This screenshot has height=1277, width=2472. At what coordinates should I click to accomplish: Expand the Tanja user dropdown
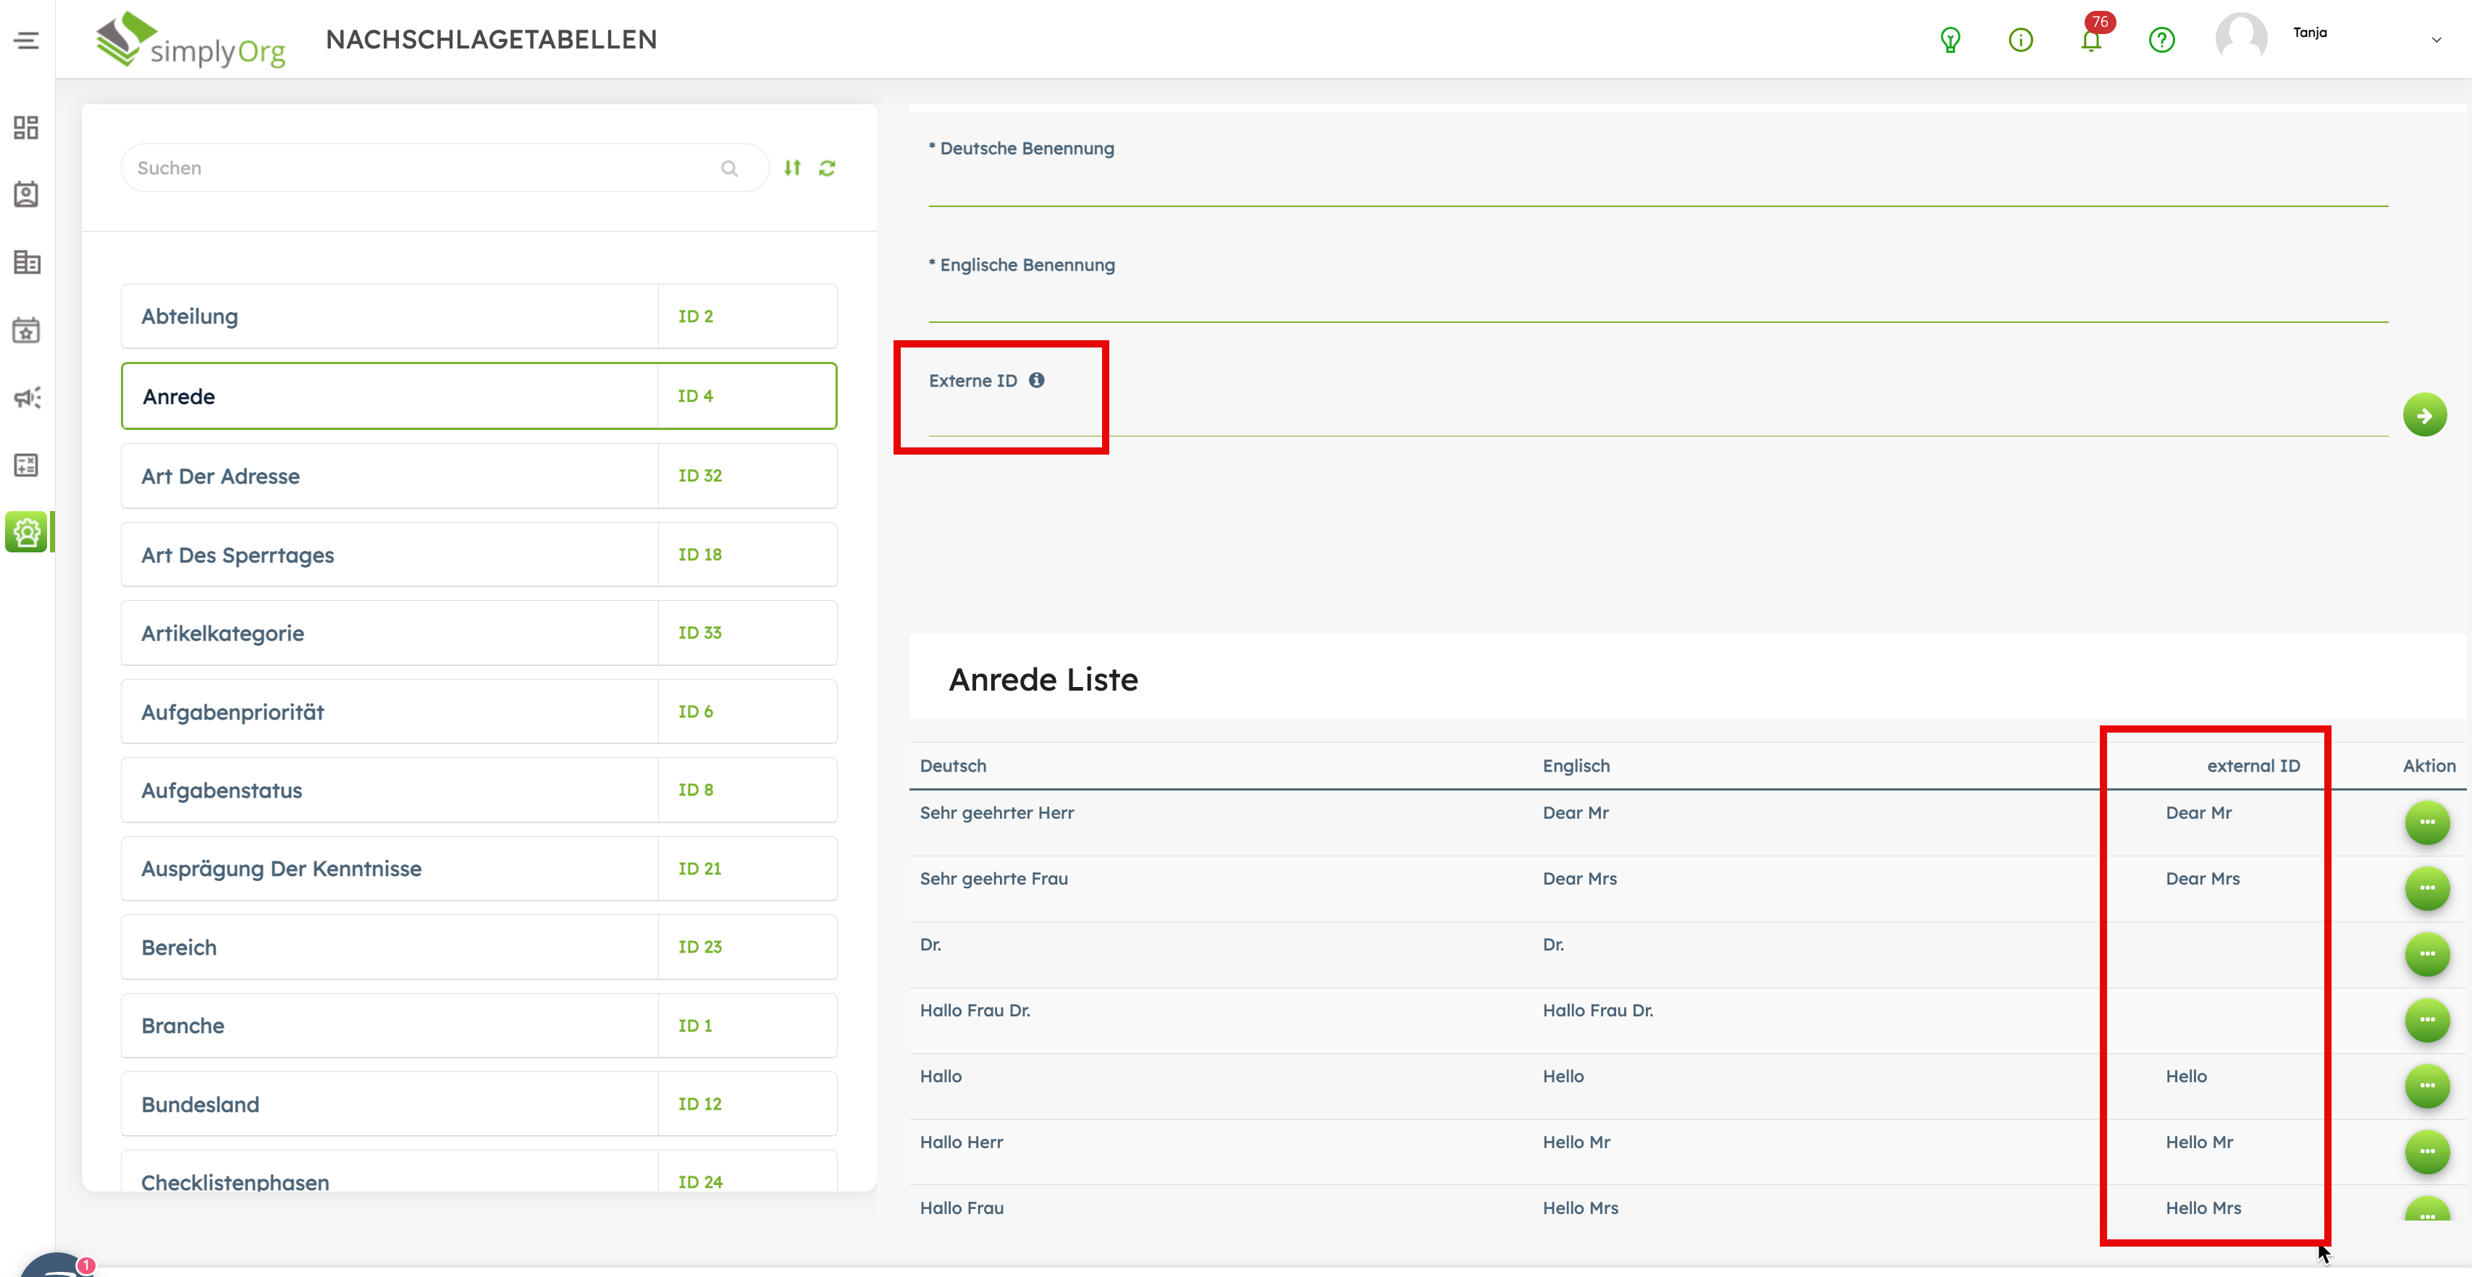pos(2436,41)
